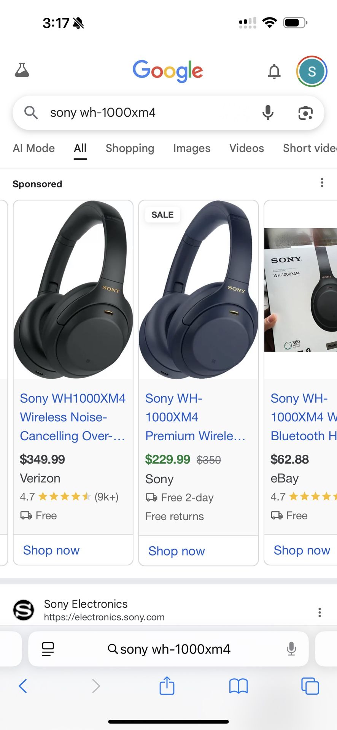Open Sponsored section more options menu

[322, 183]
